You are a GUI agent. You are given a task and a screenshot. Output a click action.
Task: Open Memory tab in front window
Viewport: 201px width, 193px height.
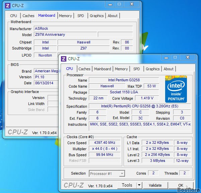click(121, 69)
